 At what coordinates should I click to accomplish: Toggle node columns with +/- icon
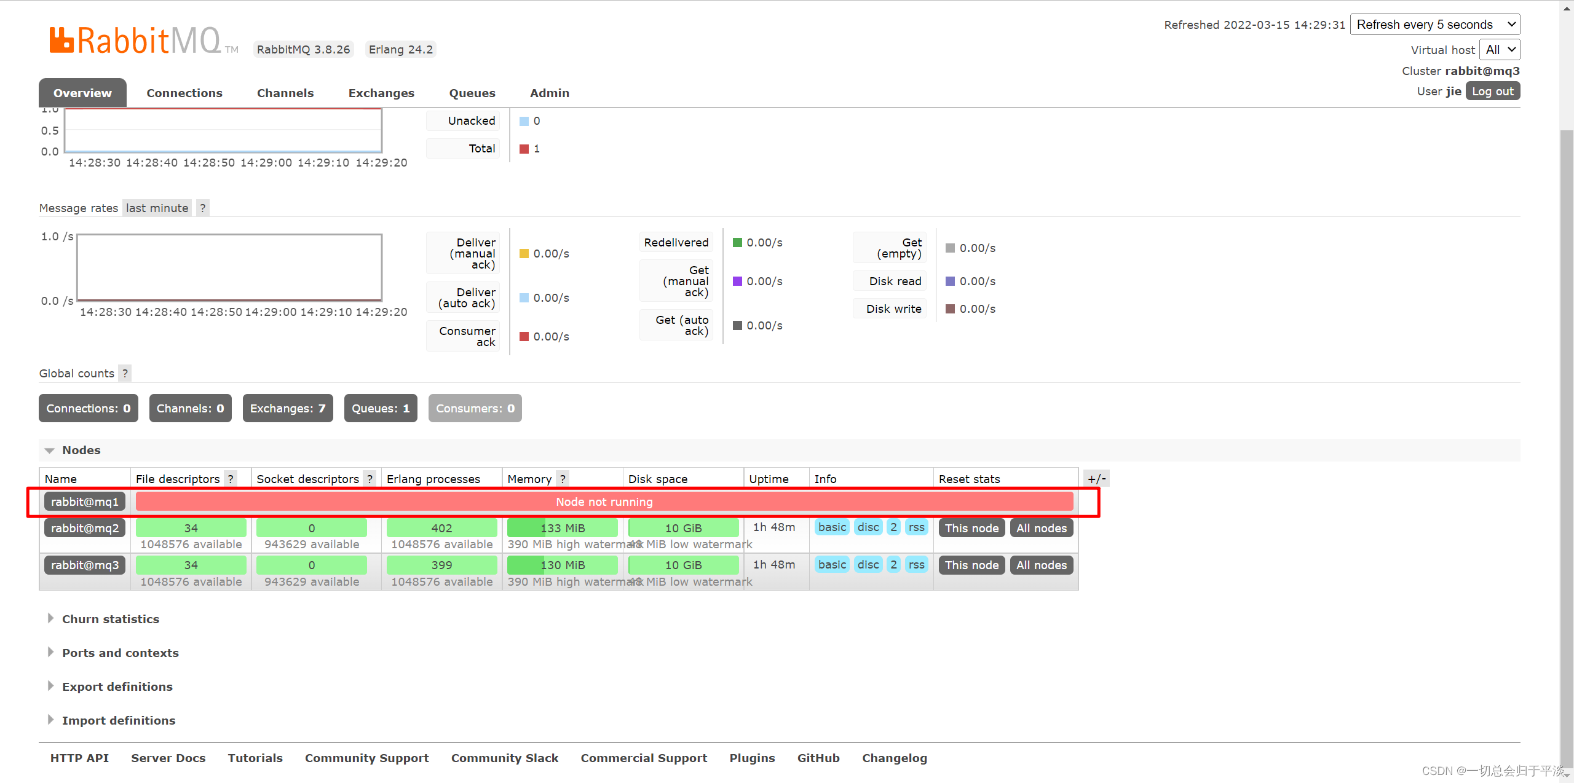click(x=1096, y=479)
